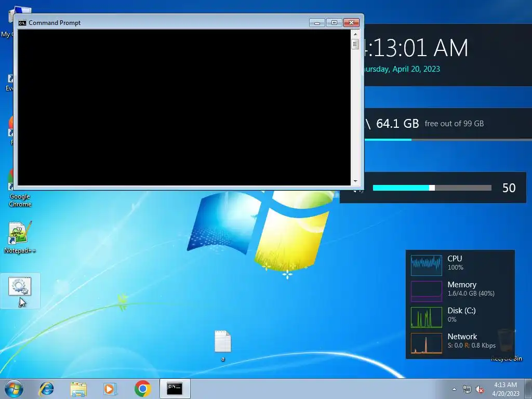Click the 64.1 GB free disk text
Screen dimensions: 532x399
(397, 124)
